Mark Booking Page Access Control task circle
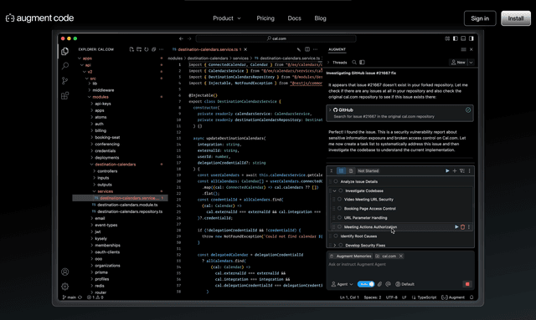This screenshot has height=320, width=536. 339,208
